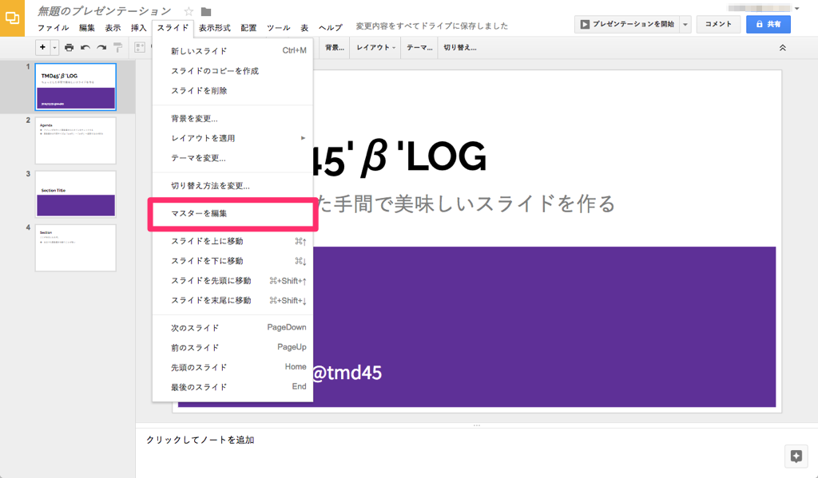Open the 配置 menu

[249, 28]
